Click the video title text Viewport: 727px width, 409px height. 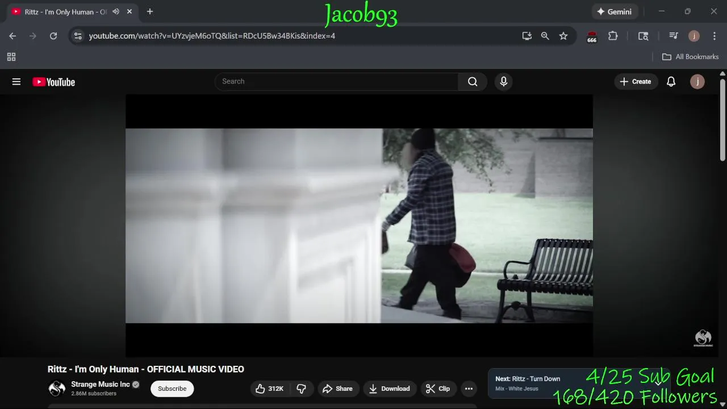tap(146, 369)
